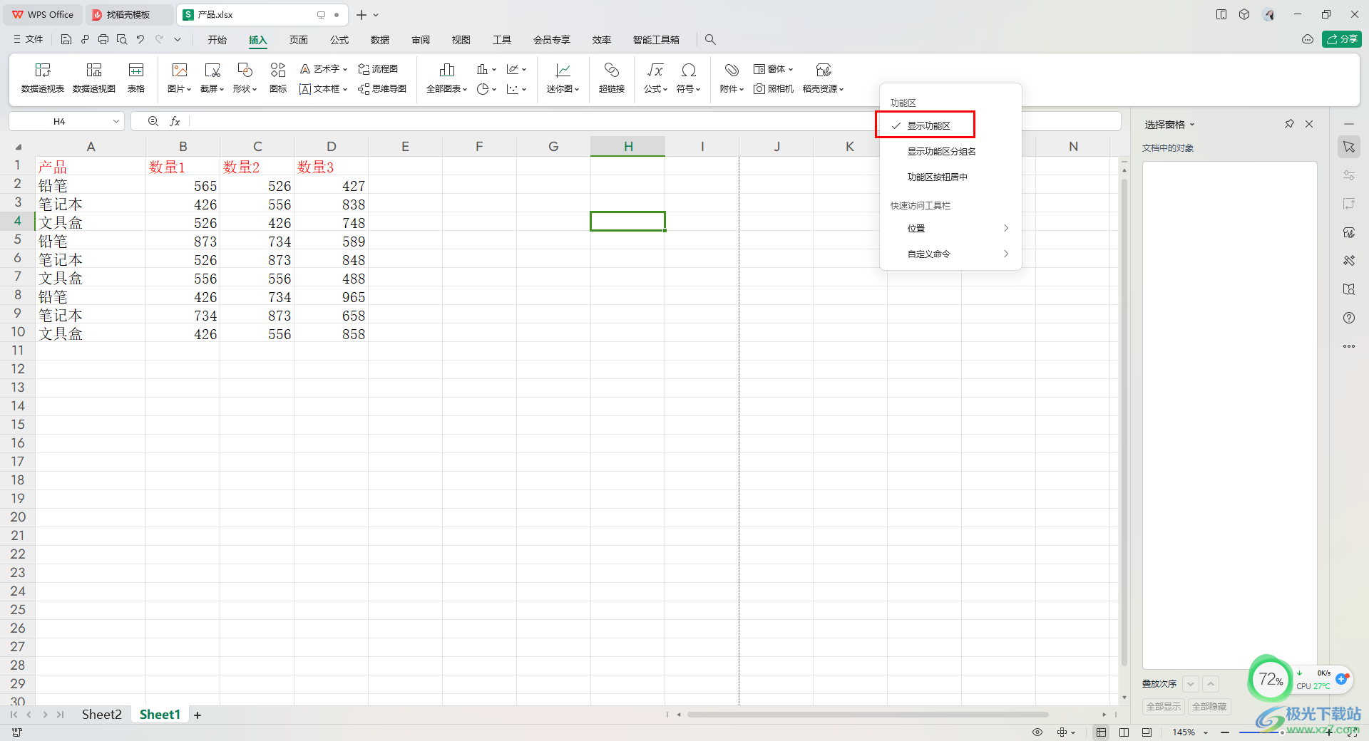This screenshot has height=741, width=1369.
Task: Switch to the 数据 tab
Action: pyautogui.click(x=380, y=40)
